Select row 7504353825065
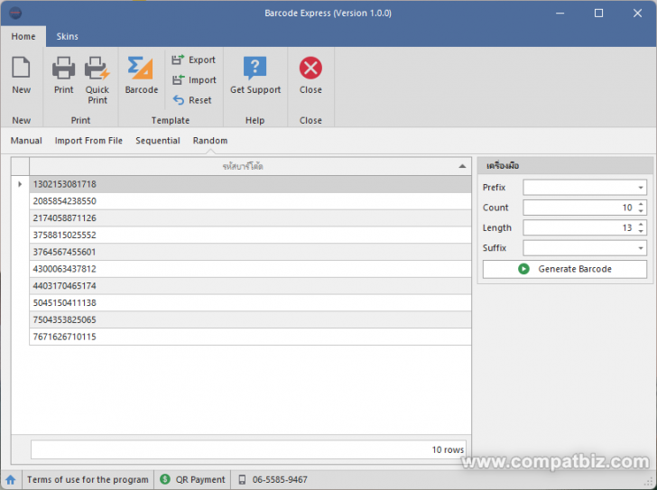Viewport: 657px width, 490px height. point(250,320)
